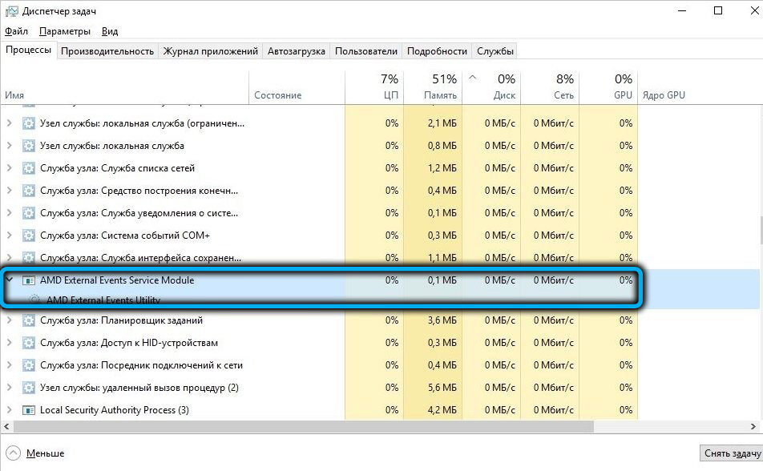Click the vertical scrollbar thumb
This screenshot has width=763, height=471.
click(761, 230)
